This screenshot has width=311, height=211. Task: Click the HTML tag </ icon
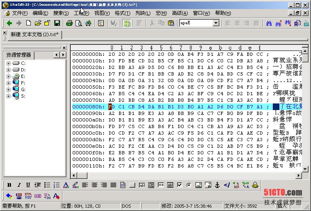[227, 185]
